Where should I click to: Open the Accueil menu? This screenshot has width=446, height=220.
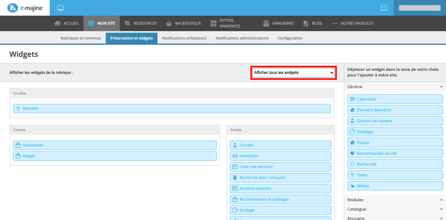click(x=66, y=23)
